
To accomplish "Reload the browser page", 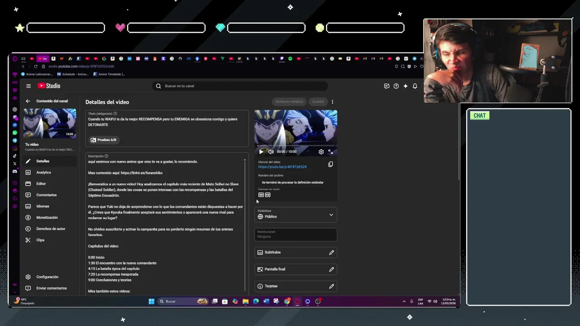I will coord(36,67).
